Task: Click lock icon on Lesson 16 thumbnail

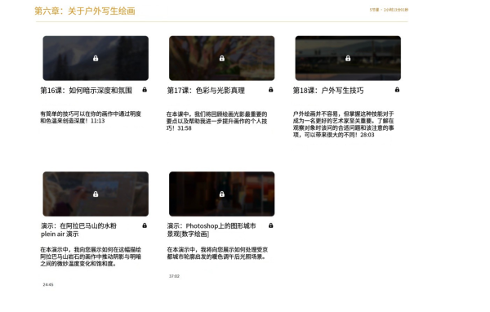Action: coord(96,58)
